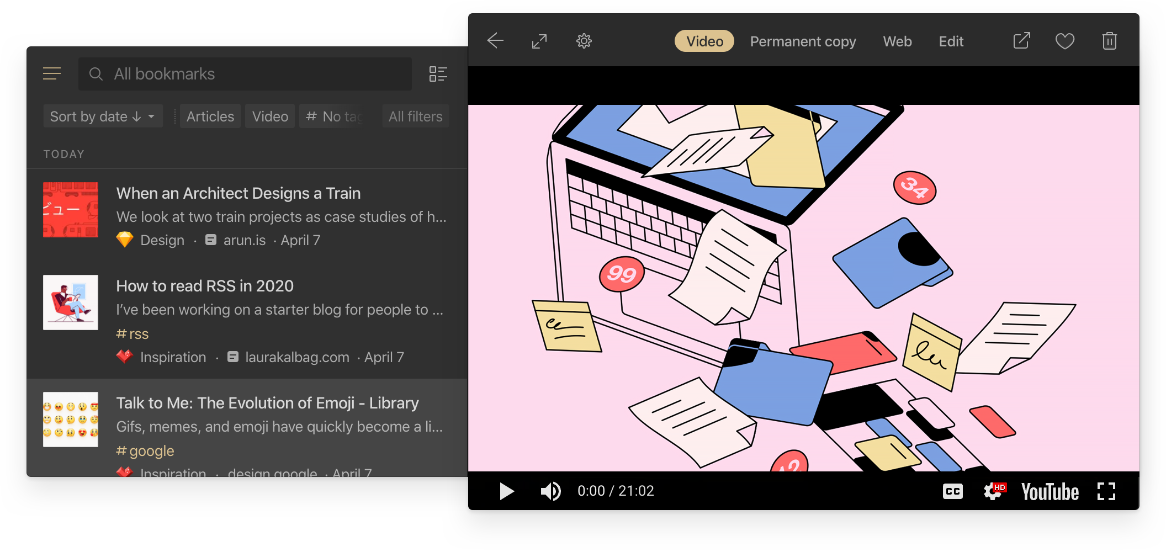Enable the Video content filter
Image resolution: width=1166 pixels, height=552 pixels.
point(270,116)
